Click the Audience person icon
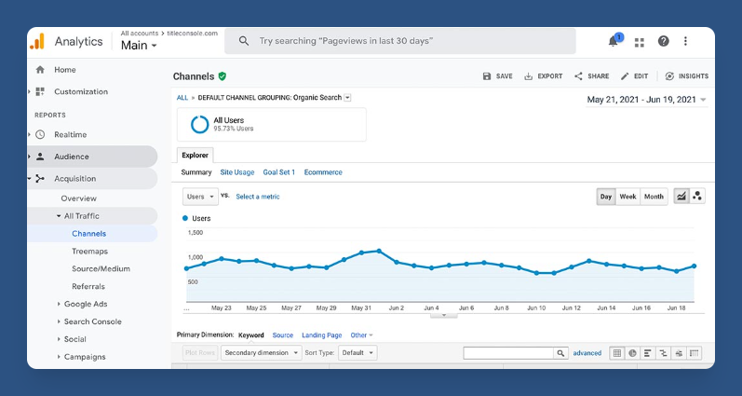This screenshot has height=396, width=742. pos(40,157)
